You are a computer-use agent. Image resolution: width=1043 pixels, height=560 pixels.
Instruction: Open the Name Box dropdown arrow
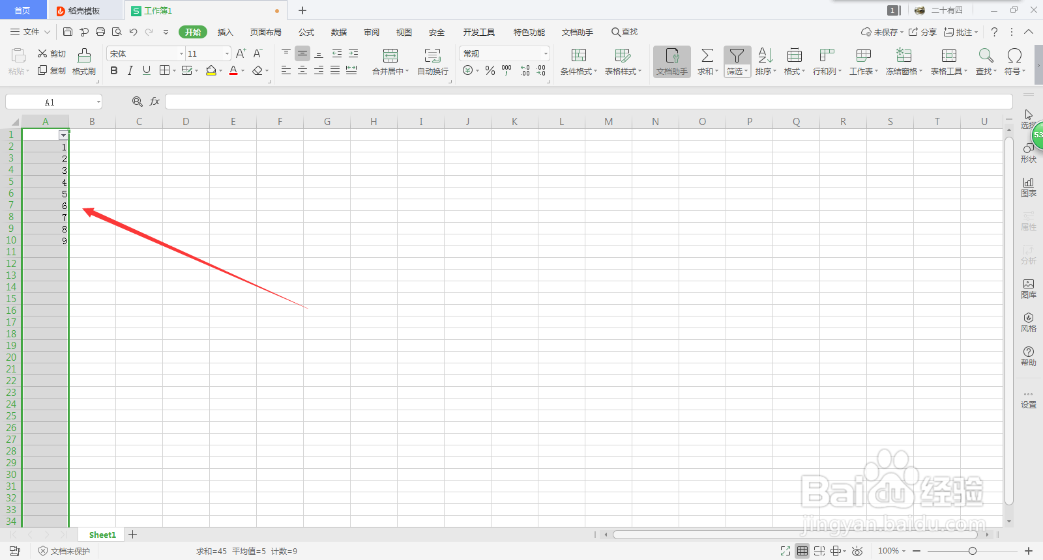tap(98, 102)
